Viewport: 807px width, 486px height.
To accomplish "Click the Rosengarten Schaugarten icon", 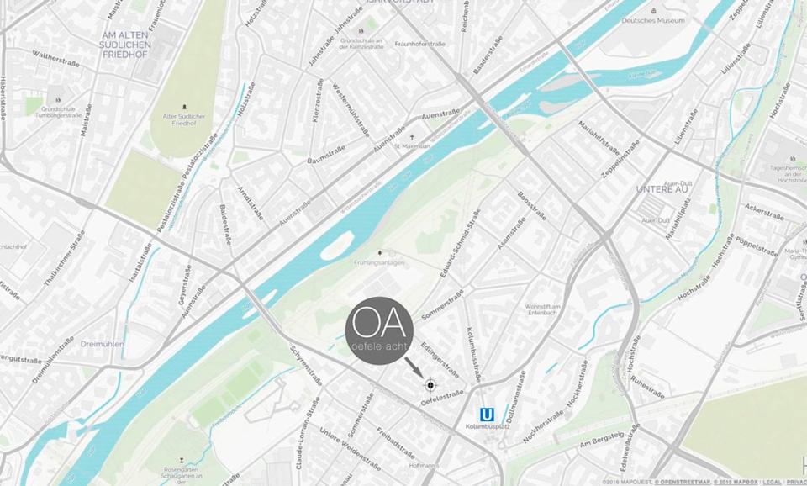I will click(182, 460).
